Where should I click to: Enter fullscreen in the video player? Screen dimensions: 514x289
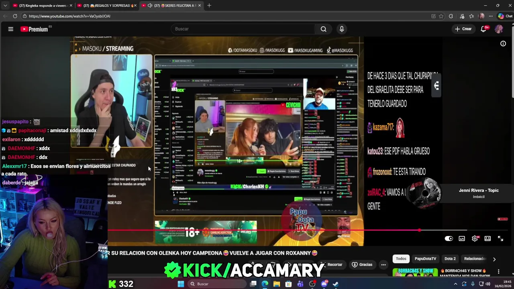tap(500, 238)
